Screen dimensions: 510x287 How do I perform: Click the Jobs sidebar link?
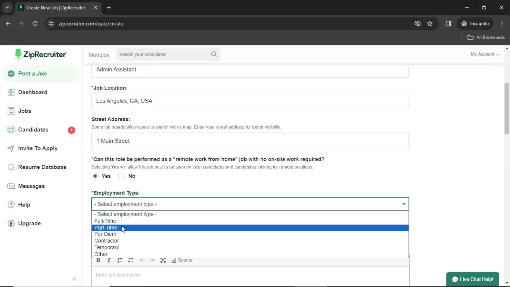(24, 111)
